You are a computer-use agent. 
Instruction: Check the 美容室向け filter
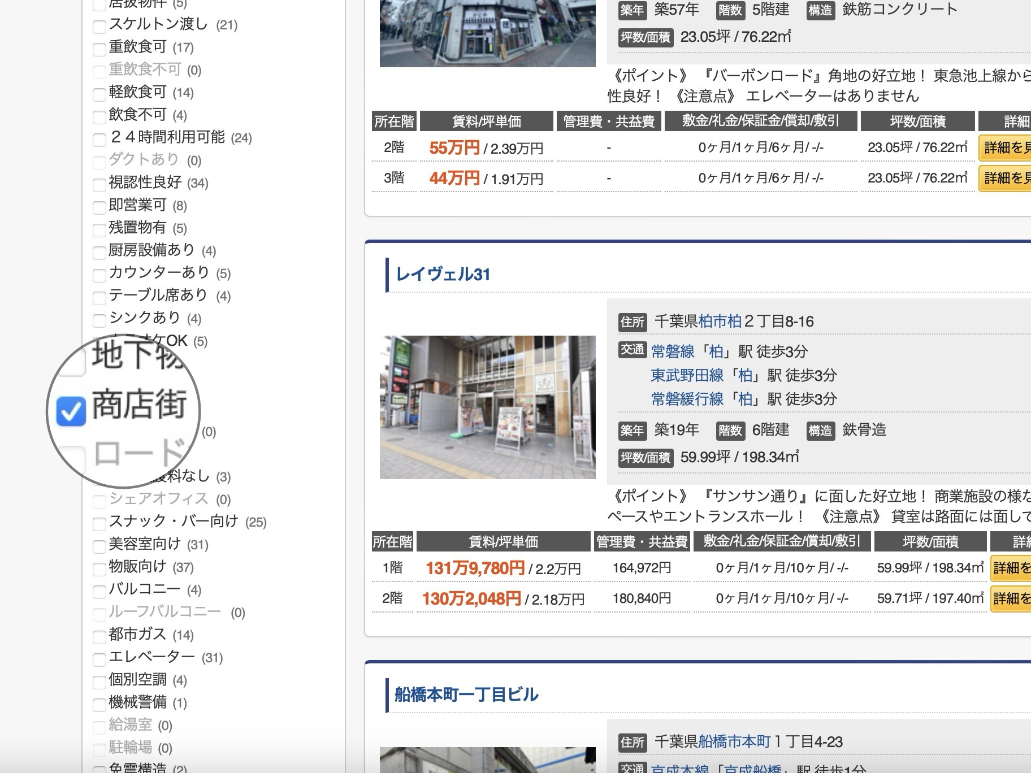pos(99,546)
